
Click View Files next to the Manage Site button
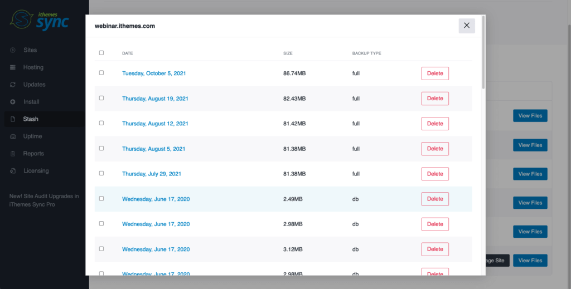(x=530, y=260)
